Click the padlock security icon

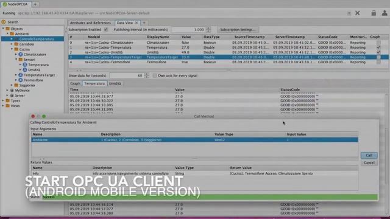374,13
